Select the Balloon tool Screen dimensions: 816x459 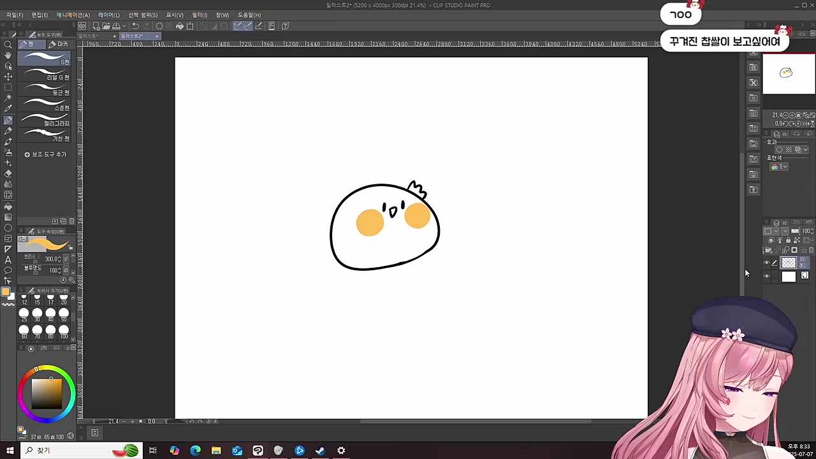pyautogui.click(x=8, y=270)
